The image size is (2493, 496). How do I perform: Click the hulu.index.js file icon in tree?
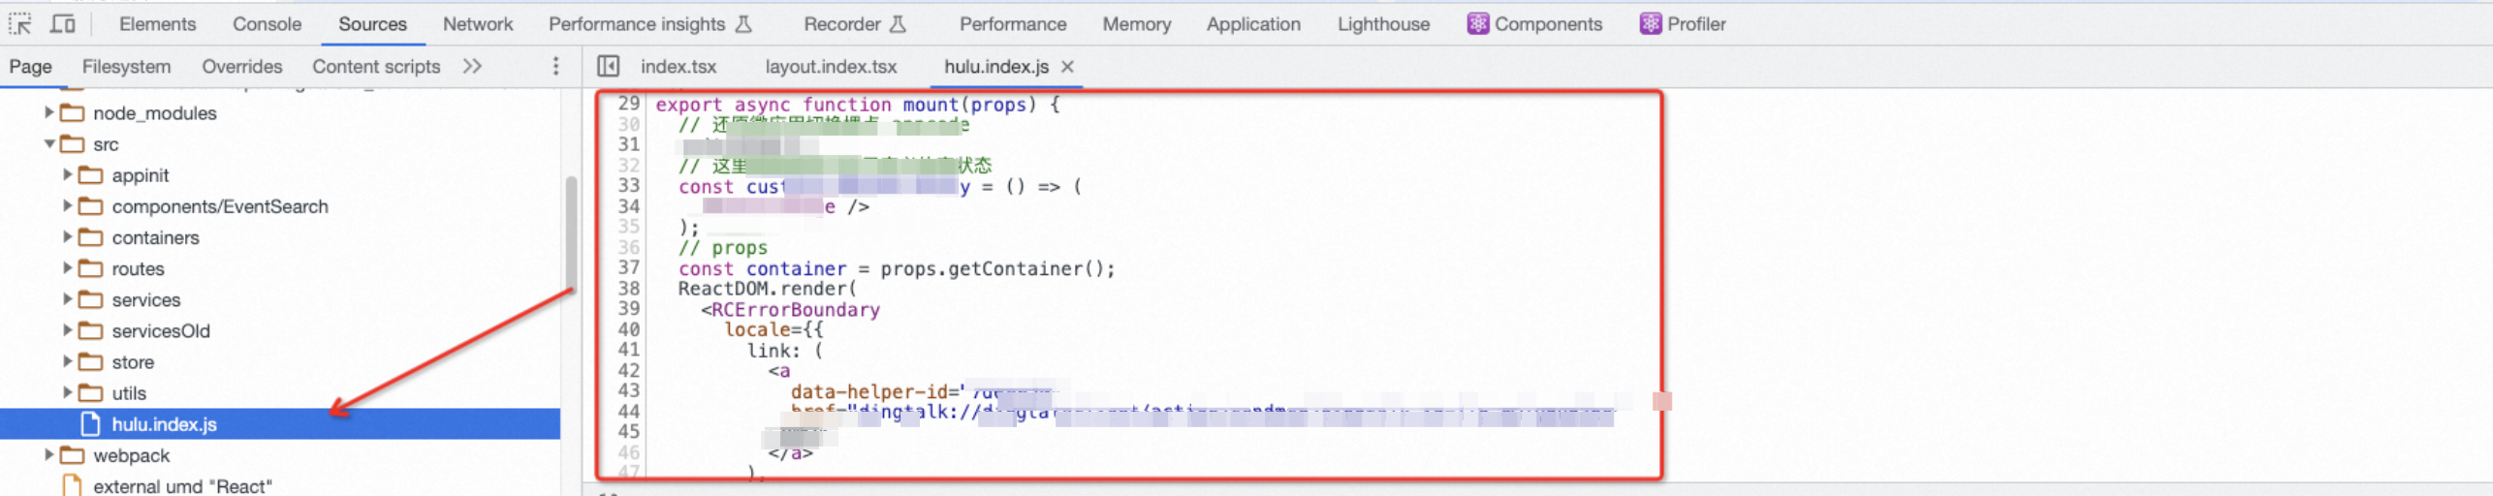[x=90, y=424]
